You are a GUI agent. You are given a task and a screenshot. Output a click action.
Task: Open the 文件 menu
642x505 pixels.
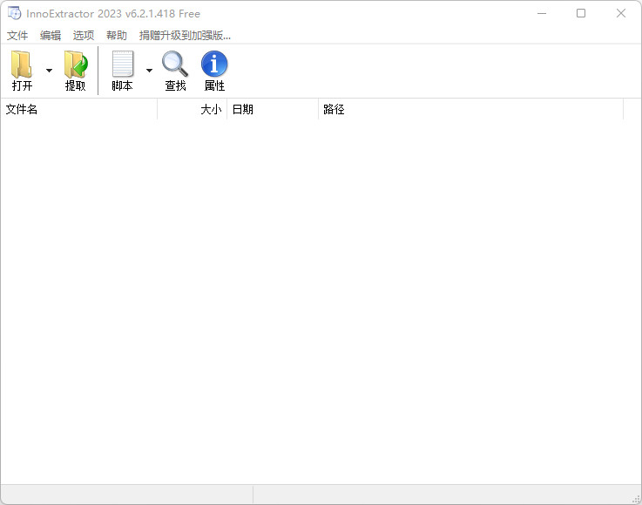point(17,36)
